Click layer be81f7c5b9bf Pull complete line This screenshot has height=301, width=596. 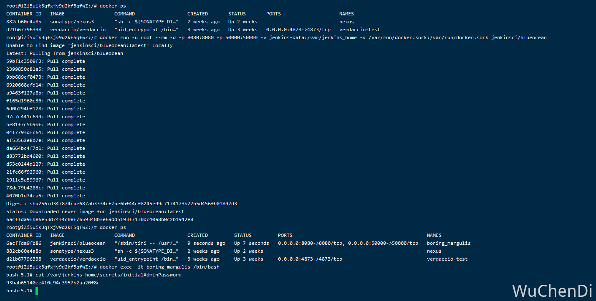point(45,124)
